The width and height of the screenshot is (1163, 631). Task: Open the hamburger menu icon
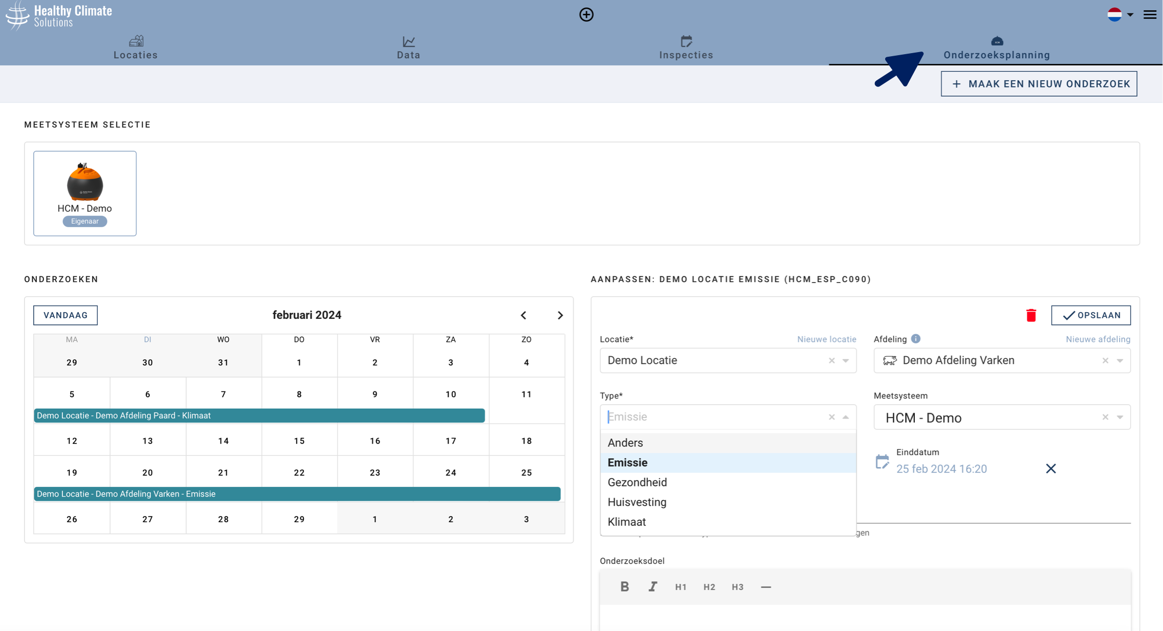pos(1150,14)
